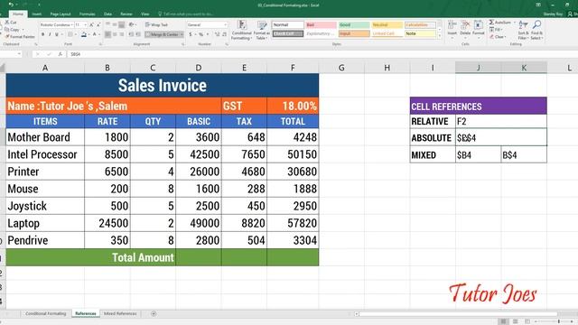
Task: Click Decrease Decimal icon
Action: 225,34
